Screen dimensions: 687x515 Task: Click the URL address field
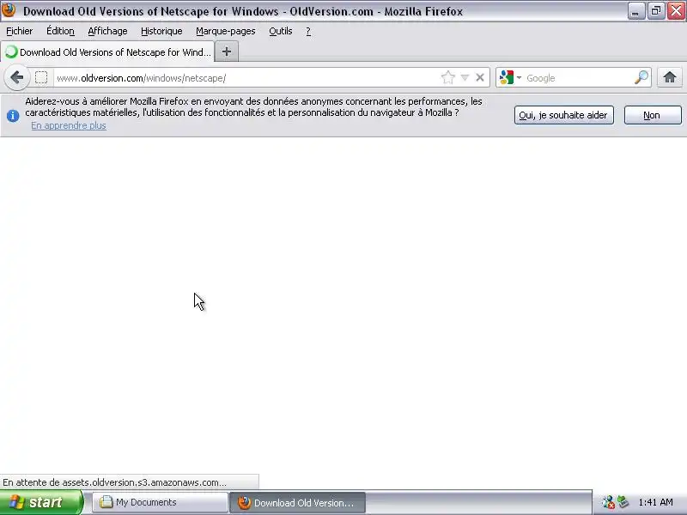tap(246, 78)
